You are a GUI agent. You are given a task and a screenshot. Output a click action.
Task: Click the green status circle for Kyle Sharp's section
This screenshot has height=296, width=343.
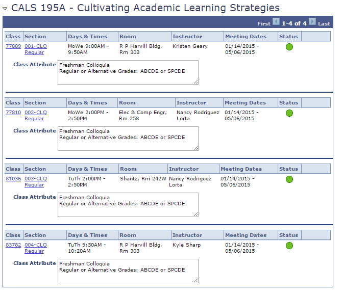(x=289, y=246)
